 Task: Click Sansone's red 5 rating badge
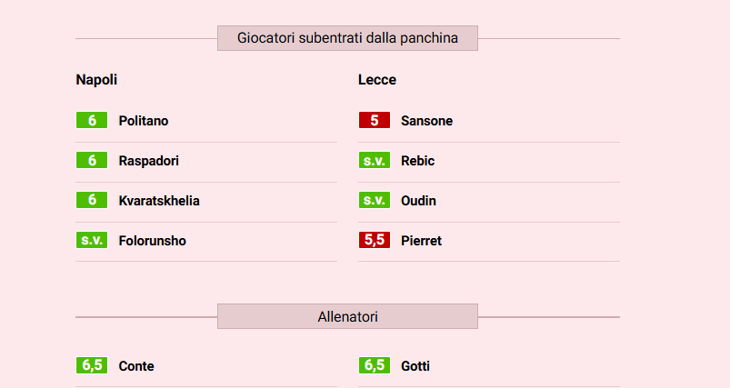pos(375,121)
